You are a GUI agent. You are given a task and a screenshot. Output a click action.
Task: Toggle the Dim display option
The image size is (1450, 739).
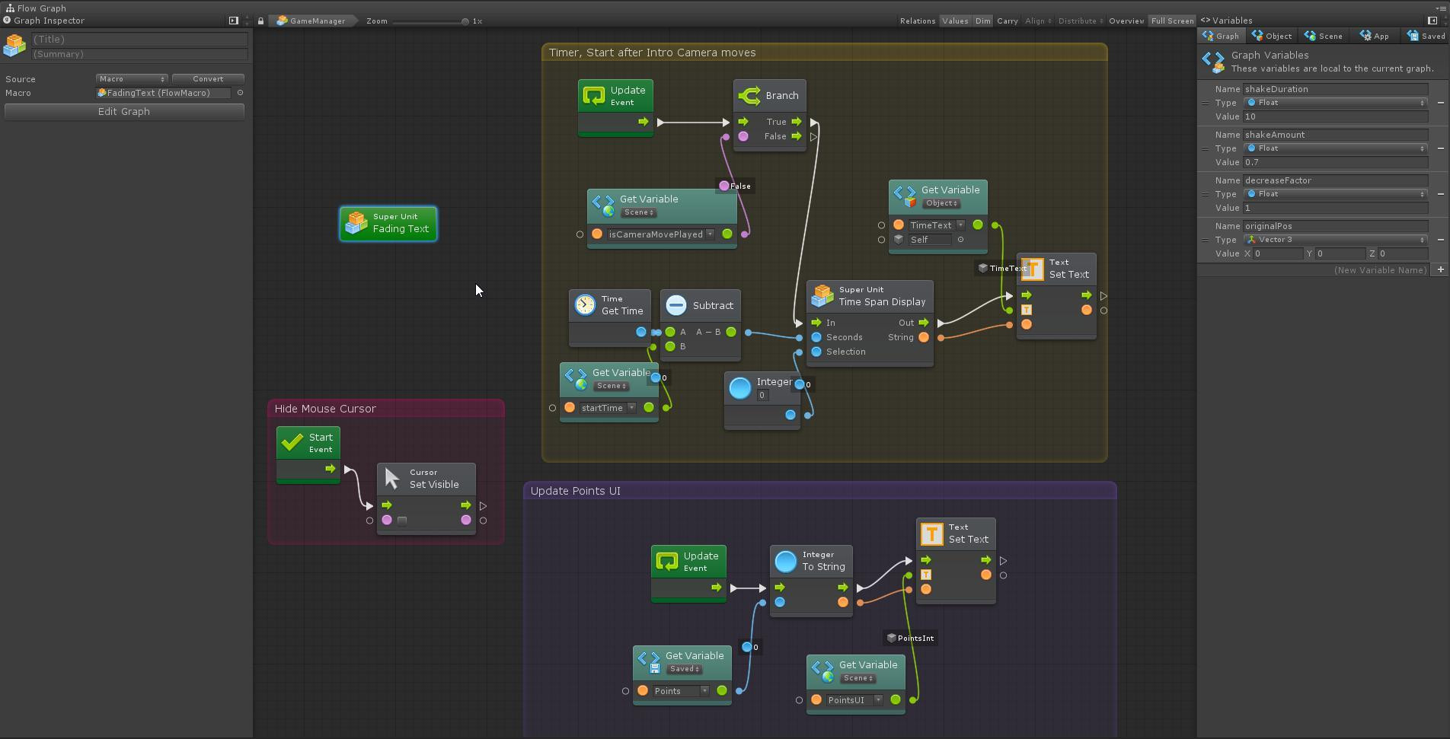click(x=983, y=21)
